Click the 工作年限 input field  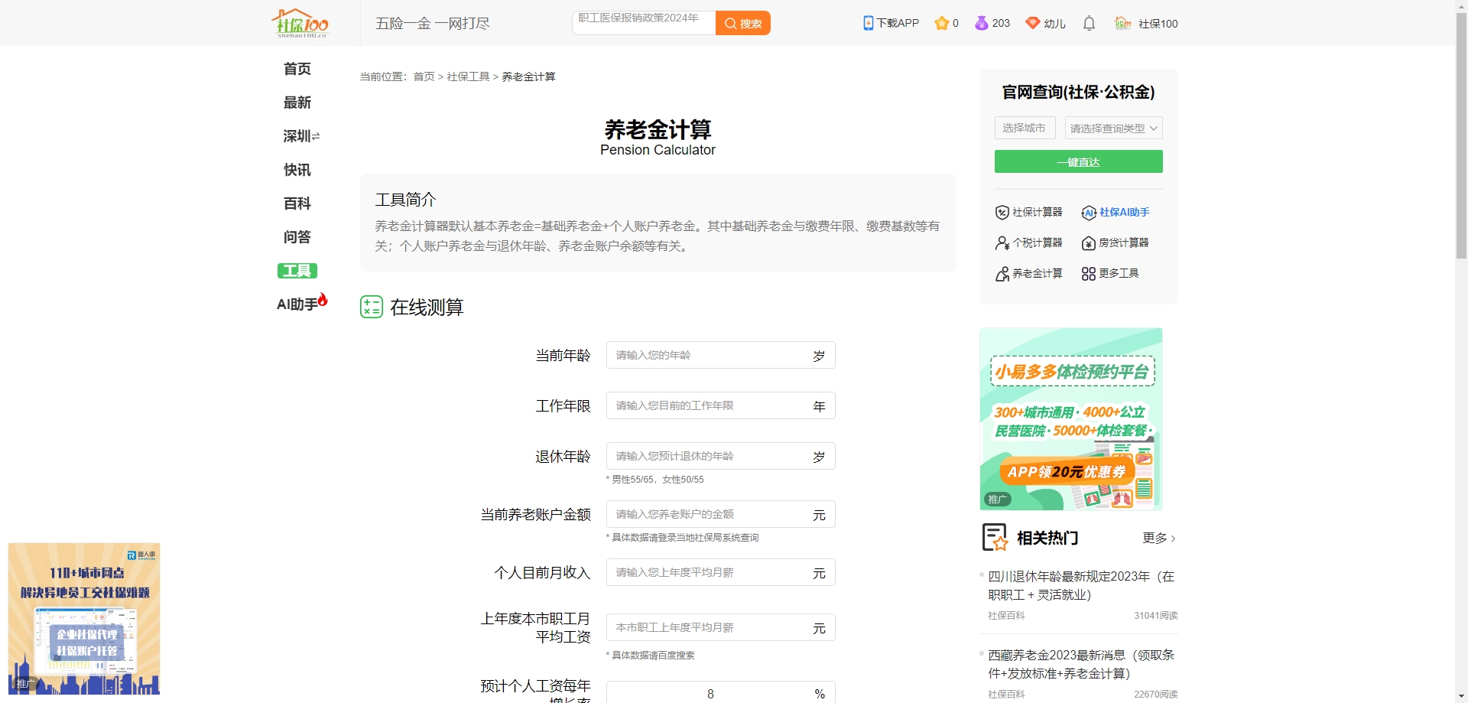[x=720, y=405]
